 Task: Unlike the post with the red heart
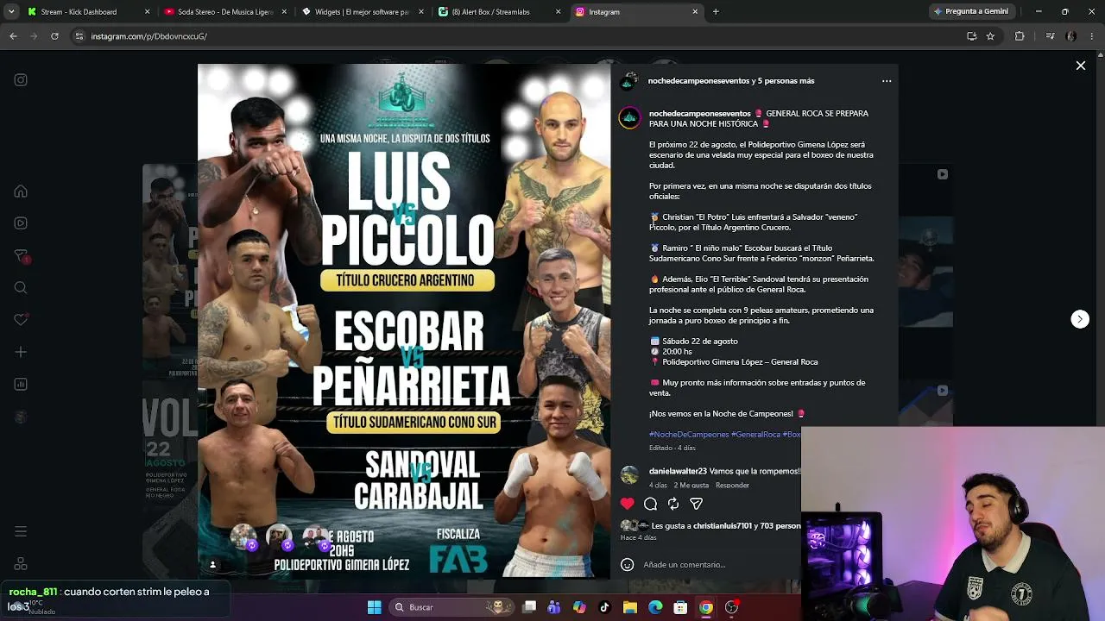pyautogui.click(x=628, y=504)
